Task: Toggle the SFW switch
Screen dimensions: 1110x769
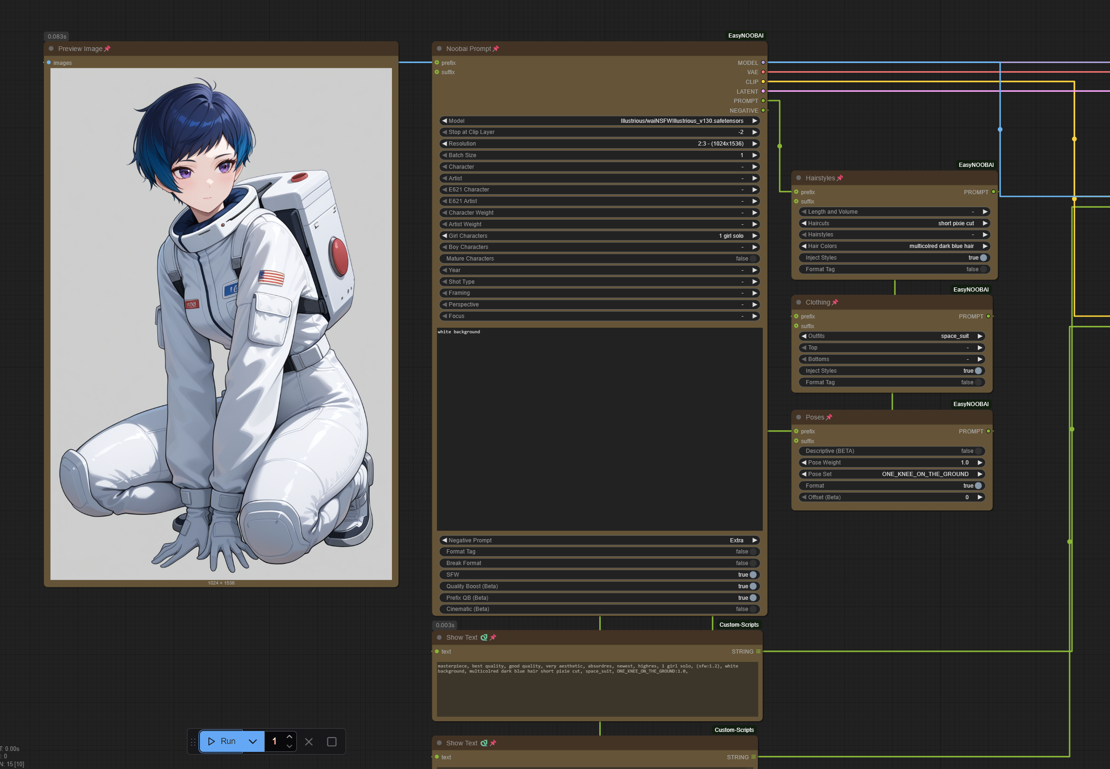Action: (x=753, y=575)
